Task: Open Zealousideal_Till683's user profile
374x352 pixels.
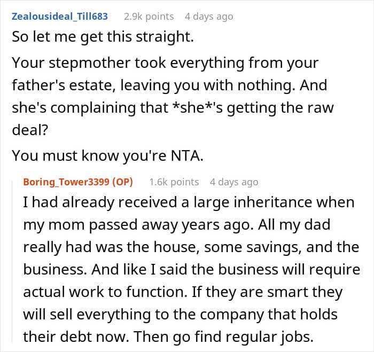Action: point(59,16)
